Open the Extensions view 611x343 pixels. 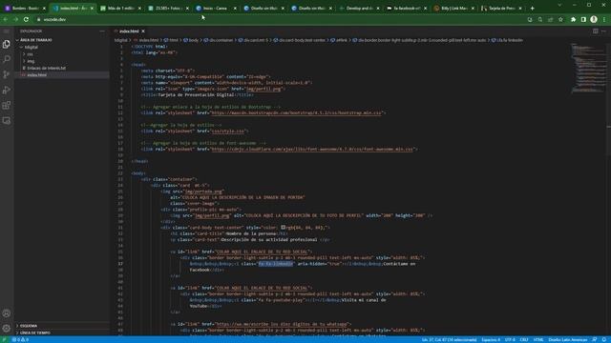pos(7,105)
